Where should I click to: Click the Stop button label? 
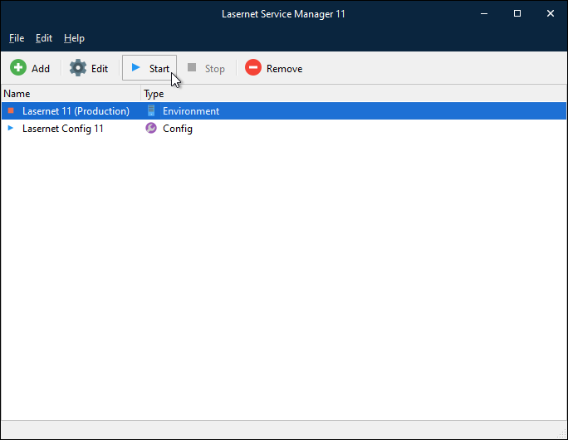point(215,69)
